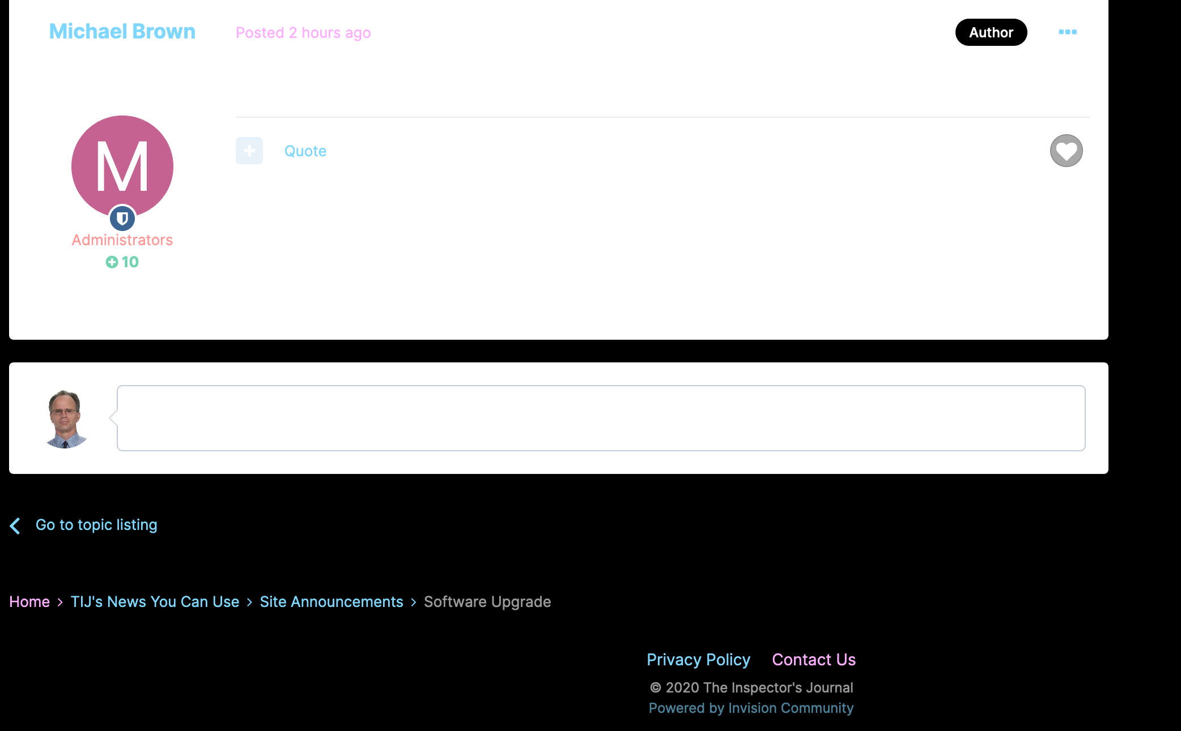Screen dimensions: 1181x731
Task: Toggle the multiquote plus button
Action: tap(249, 151)
